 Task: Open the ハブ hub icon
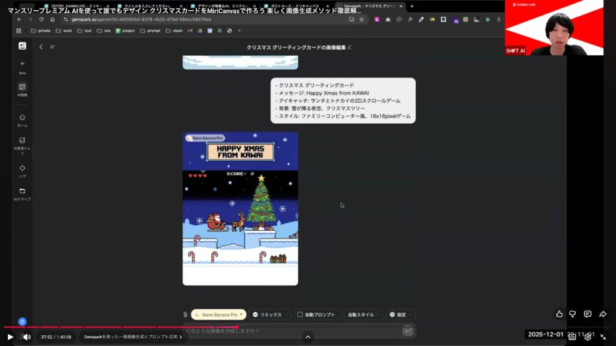pos(22,168)
